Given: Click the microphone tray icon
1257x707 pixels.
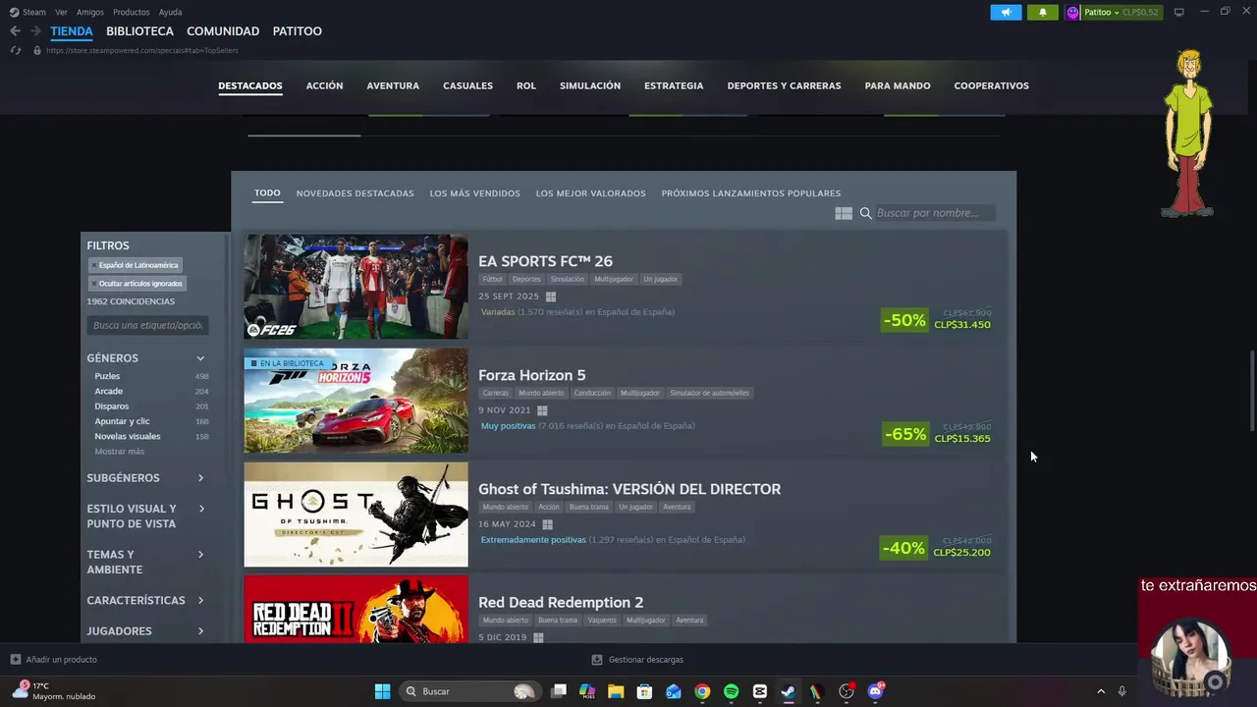Looking at the screenshot, I should (1121, 691).
